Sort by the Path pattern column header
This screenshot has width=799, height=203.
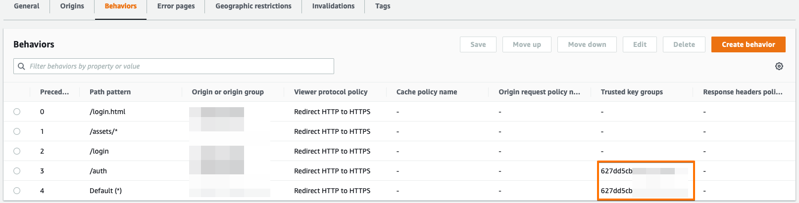pyautogui.click(x=110, y=92)
